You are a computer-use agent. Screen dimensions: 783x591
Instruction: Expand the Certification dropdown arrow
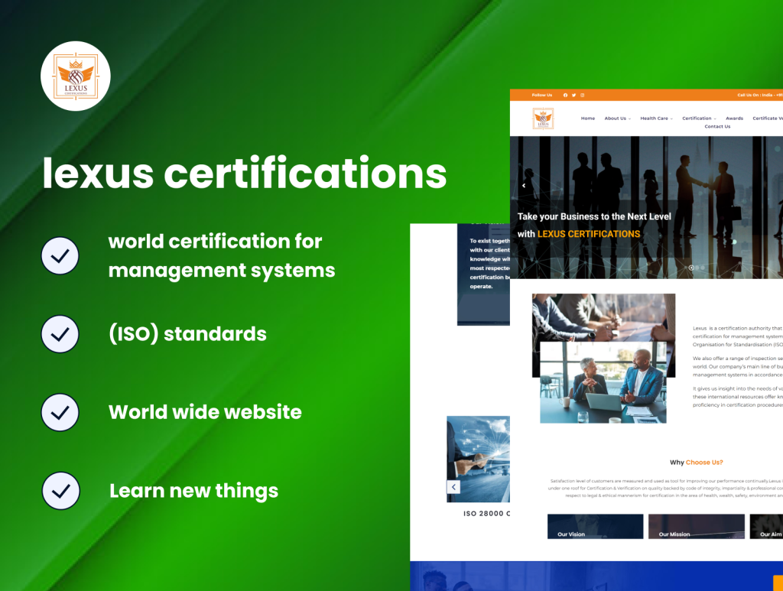[715, 119]
